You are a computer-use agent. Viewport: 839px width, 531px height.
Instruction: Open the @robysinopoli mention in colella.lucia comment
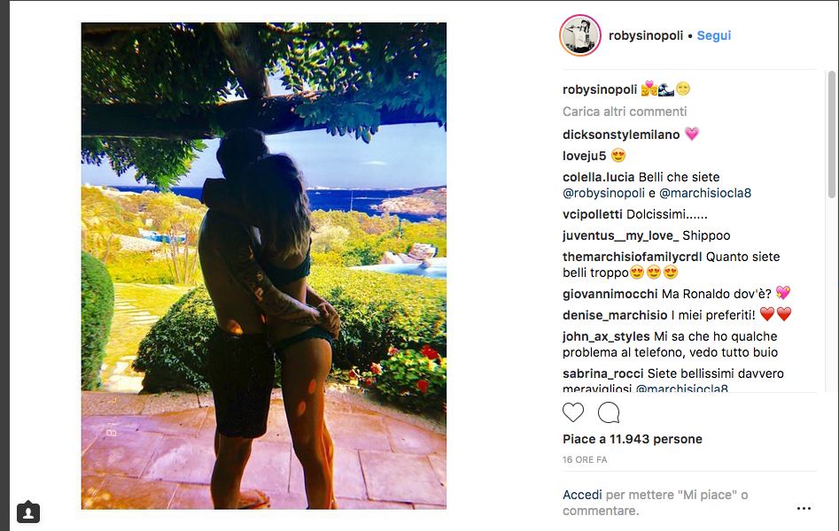pos(603,193)
